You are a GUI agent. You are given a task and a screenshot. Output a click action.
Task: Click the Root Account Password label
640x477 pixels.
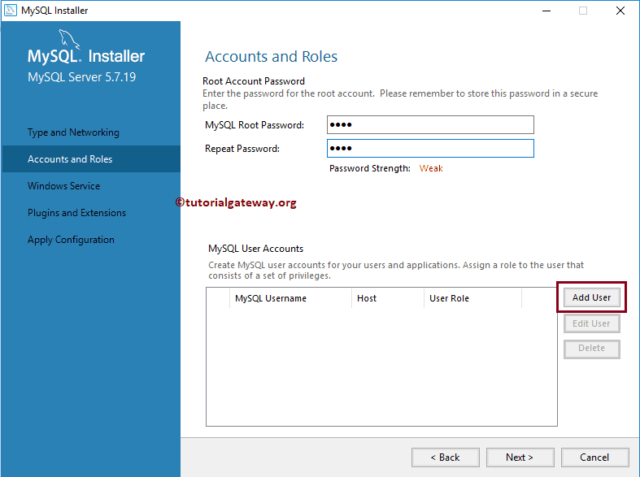pos(254,81)
